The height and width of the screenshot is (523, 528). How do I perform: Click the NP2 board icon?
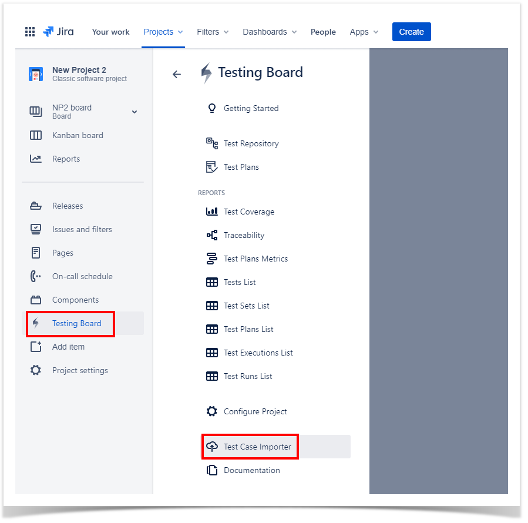click(36, 111)
